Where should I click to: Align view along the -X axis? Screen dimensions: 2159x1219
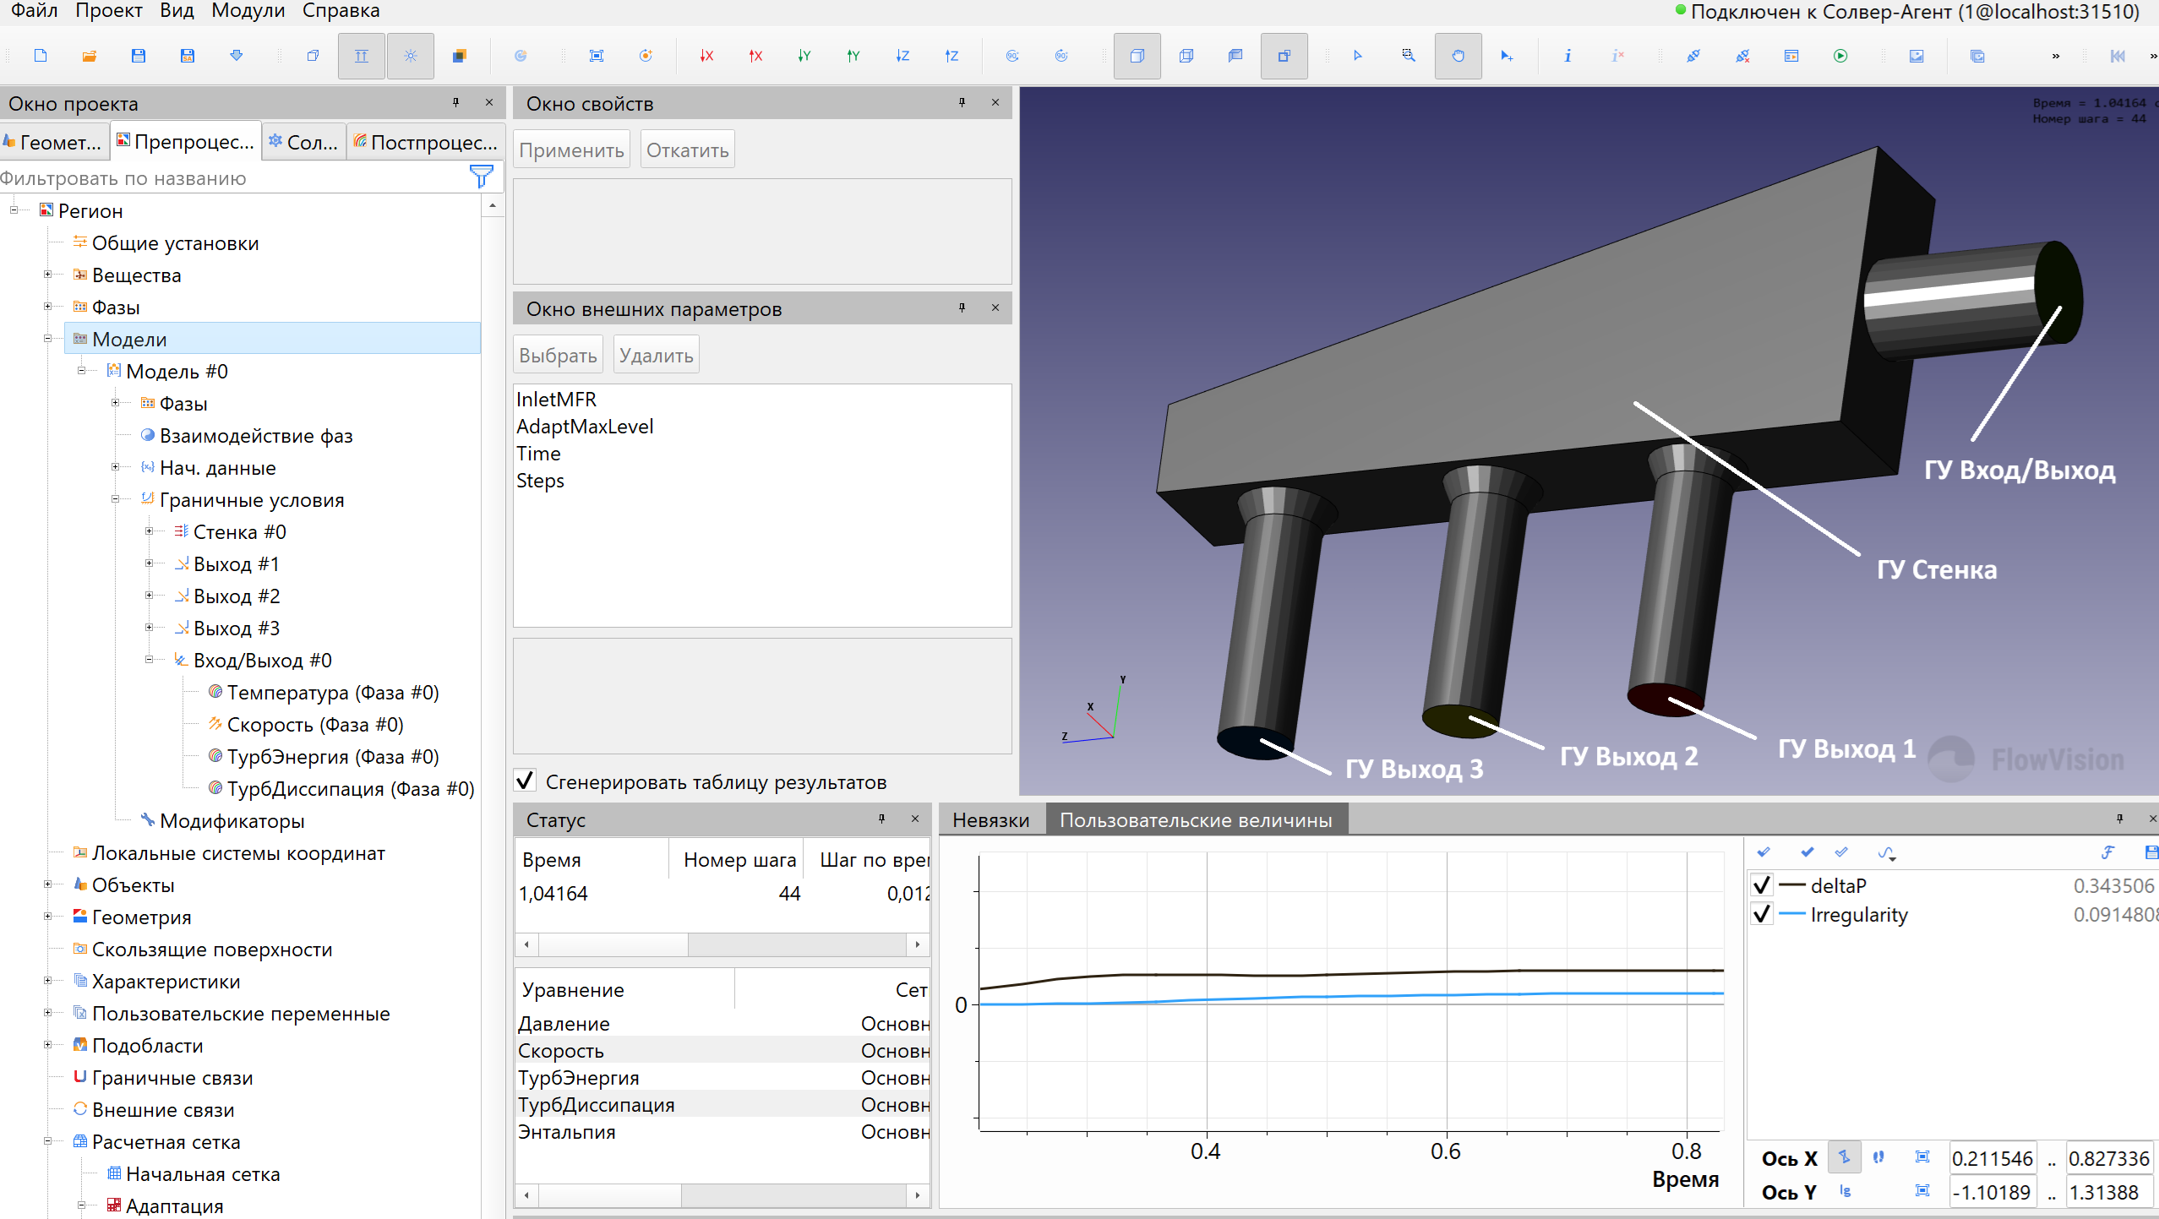(706, 56)
